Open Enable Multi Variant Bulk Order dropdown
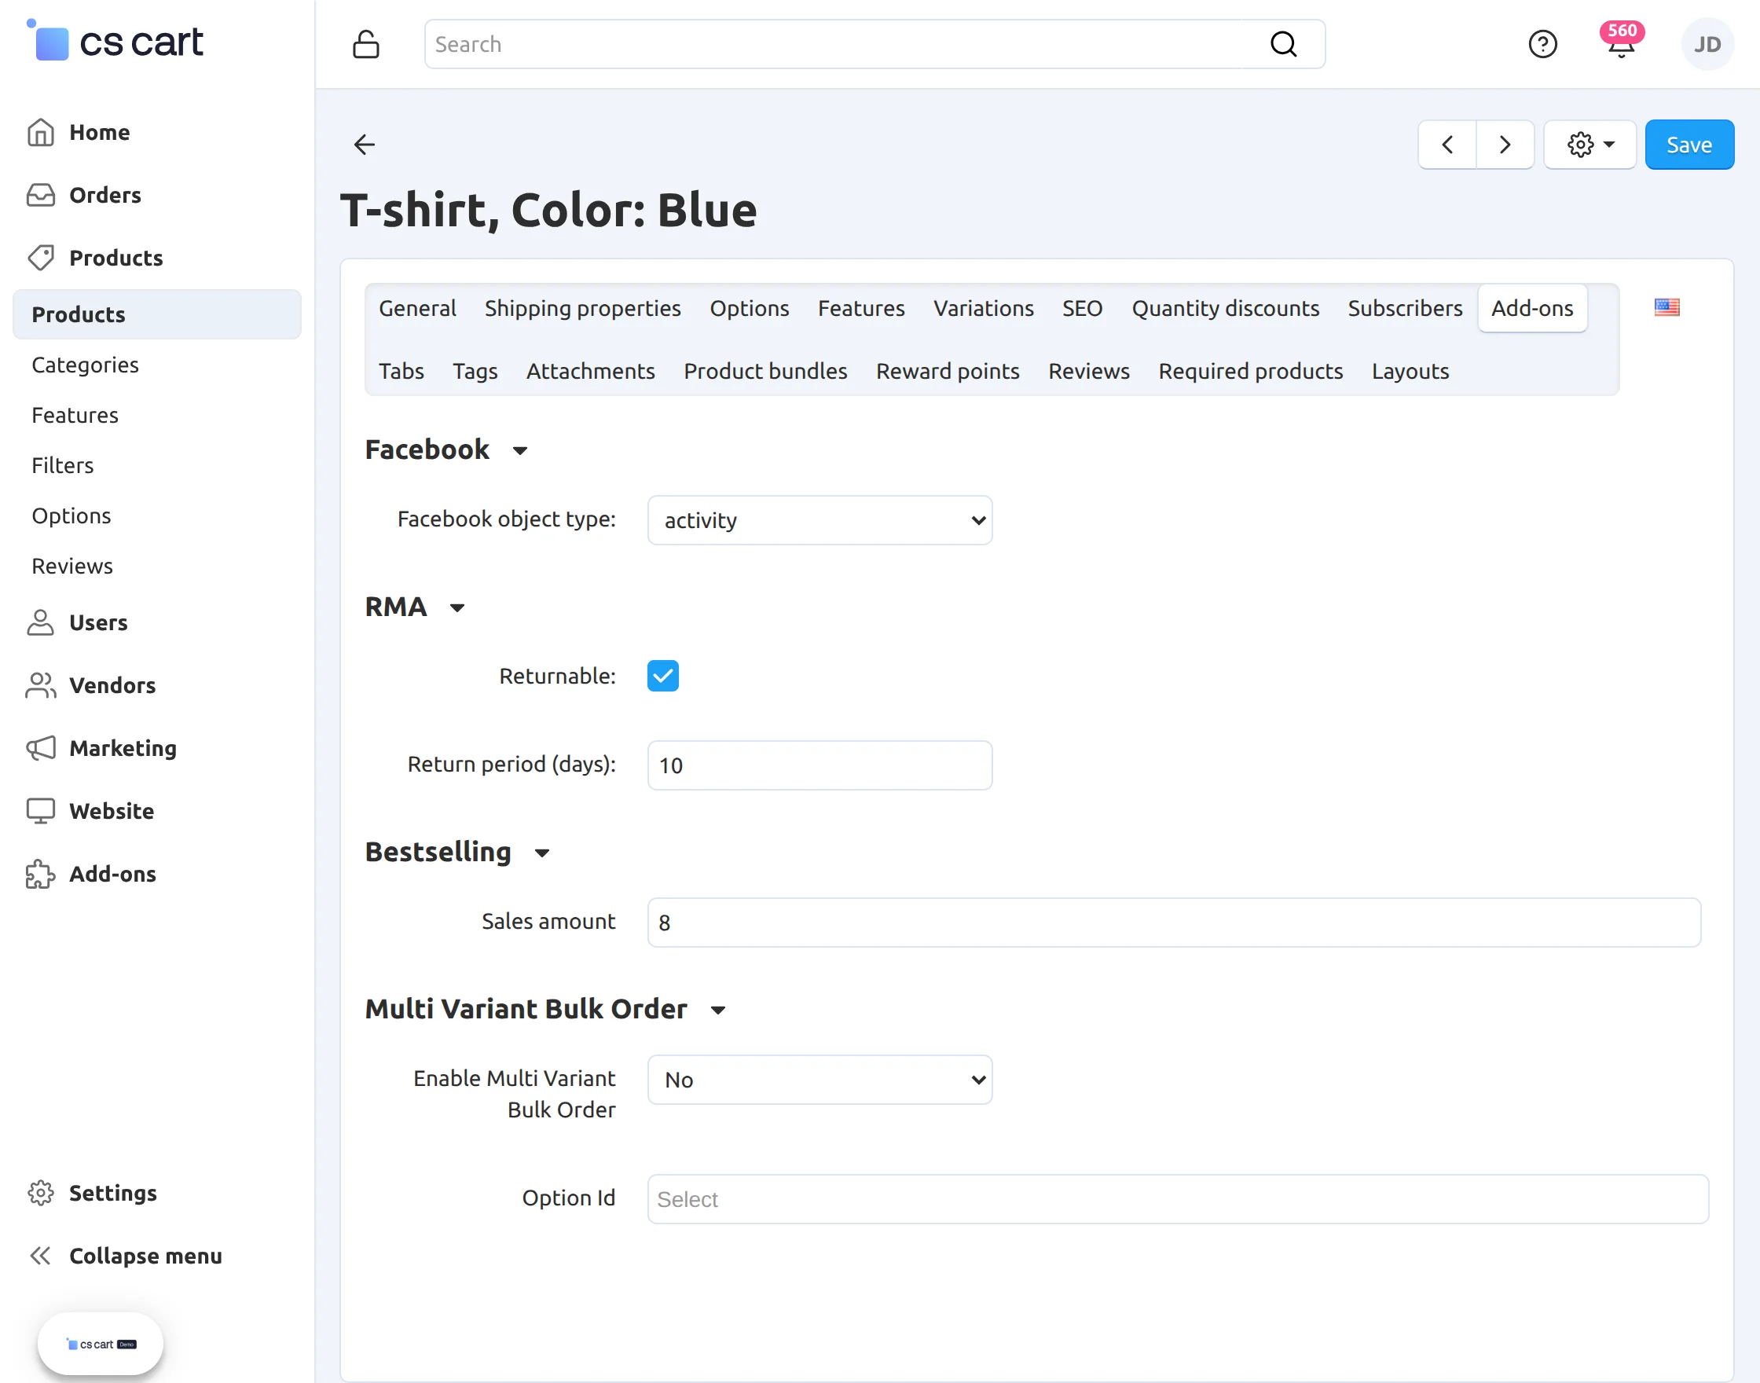Image resolution: width=1760 pixels, height=1383 pixels. (820, 1080)
